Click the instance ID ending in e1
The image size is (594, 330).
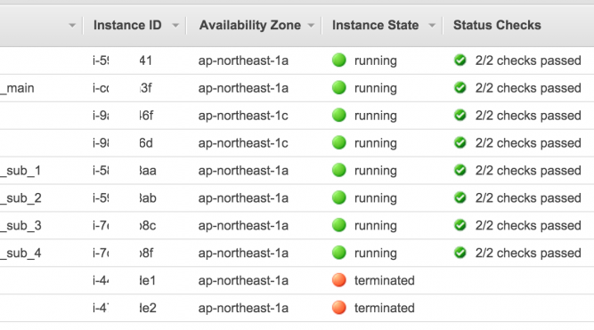(x=124, y=281)
